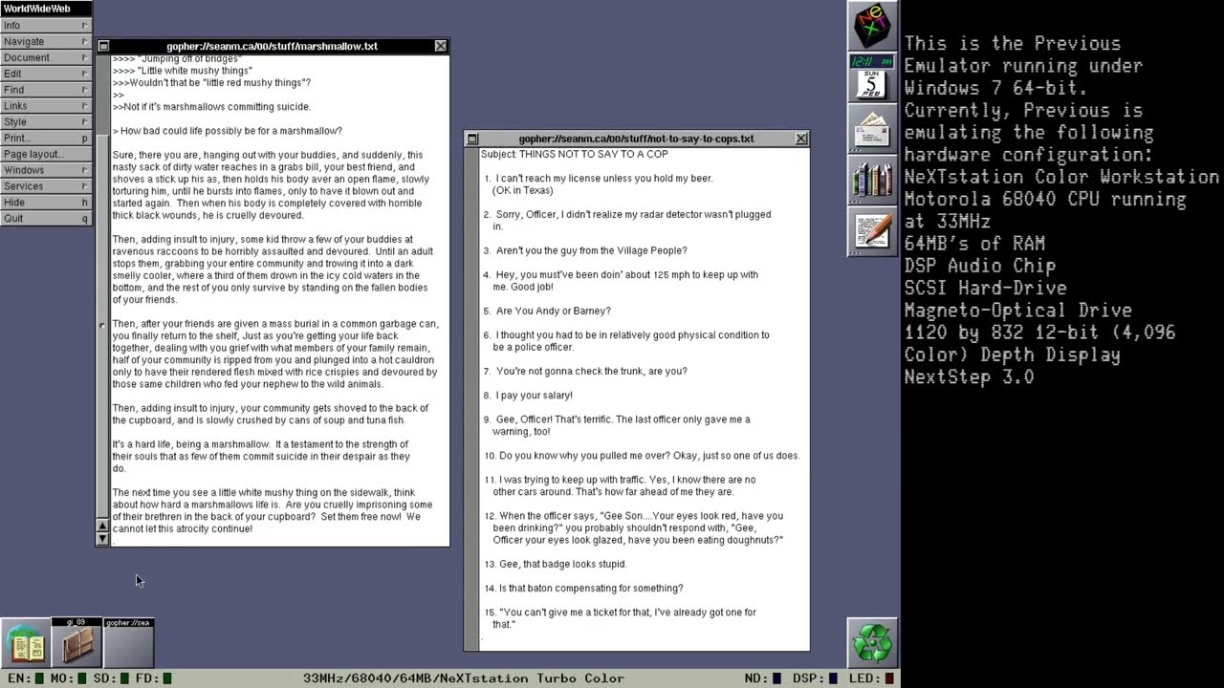
Task: Click the scroll down arrow in marshmallow window
Action: [x=103, y=539]
